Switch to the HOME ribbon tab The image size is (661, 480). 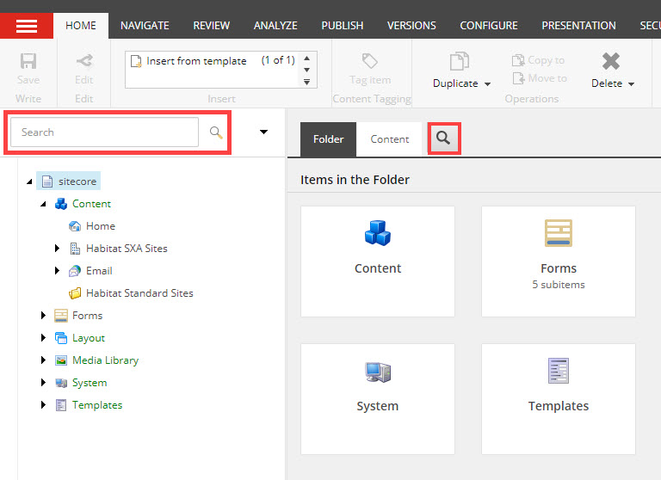(x=81, y=26)
